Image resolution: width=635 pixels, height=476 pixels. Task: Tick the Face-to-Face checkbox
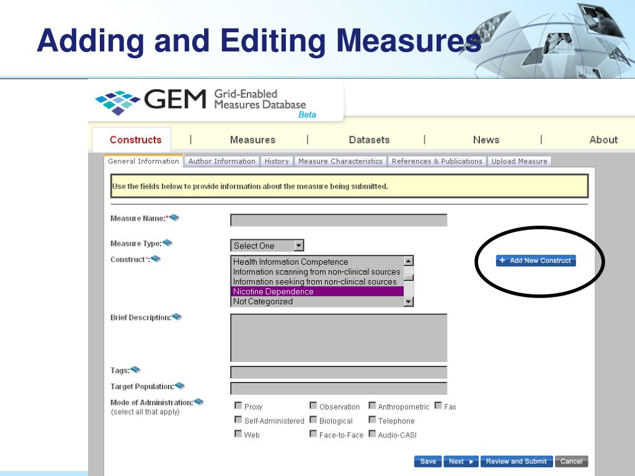(313, 434)
